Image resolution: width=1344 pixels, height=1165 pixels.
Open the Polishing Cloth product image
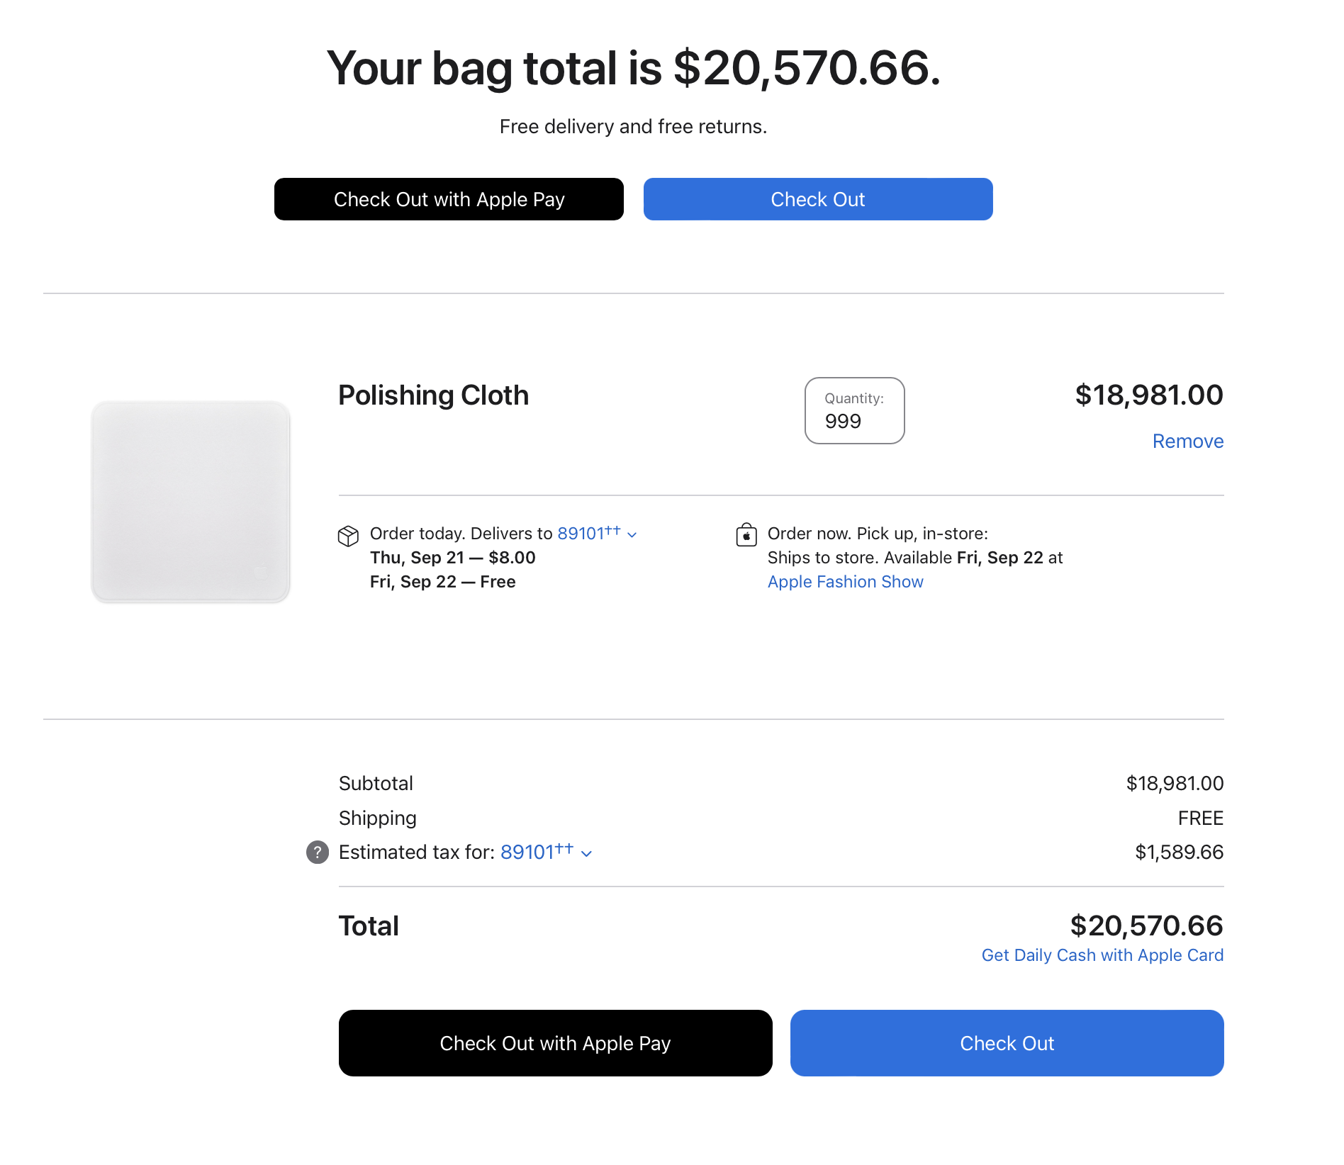pyautogui.click(x=191, y=502)
